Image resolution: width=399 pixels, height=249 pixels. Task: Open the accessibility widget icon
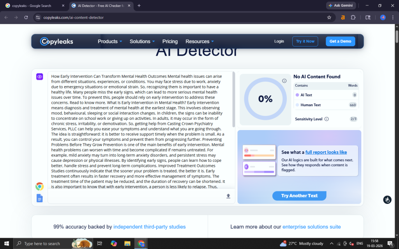click(x=387, y=200)
